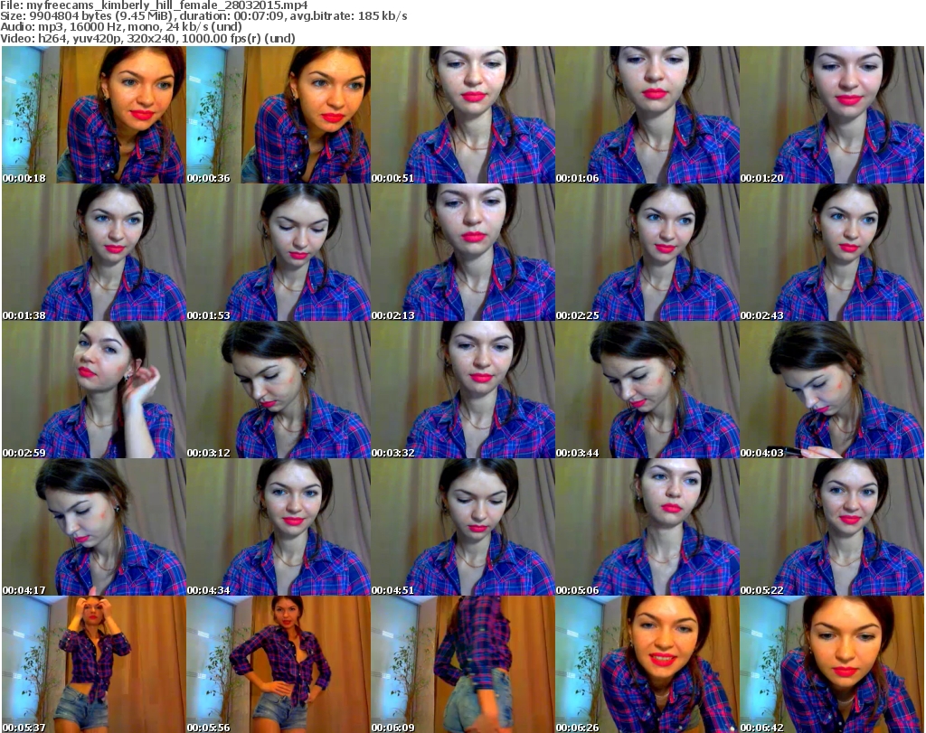Click the Audio info line 'mp3, 16000 Hz, mono'

click(x=99, y=27)
